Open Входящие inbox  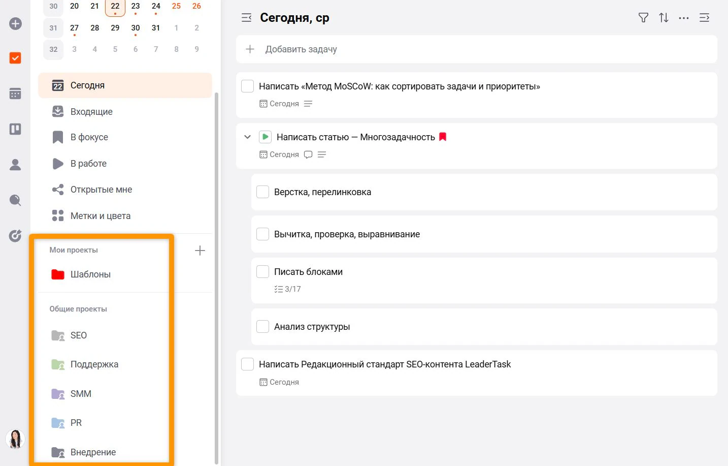coord(125,112)
